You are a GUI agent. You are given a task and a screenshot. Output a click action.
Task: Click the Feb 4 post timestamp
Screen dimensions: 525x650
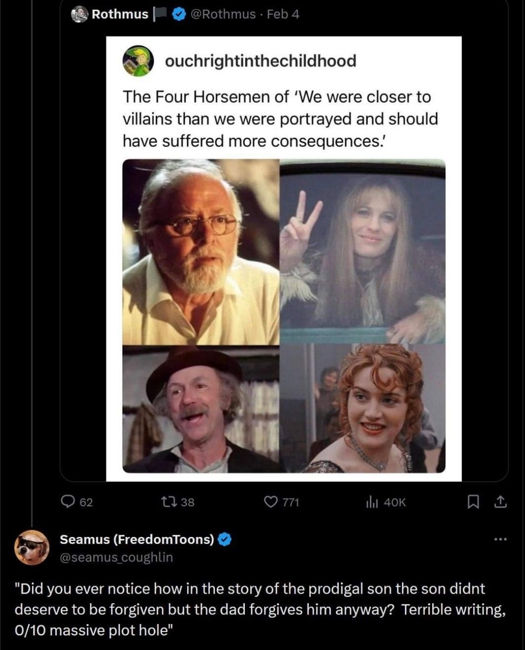tap(283, 14)
